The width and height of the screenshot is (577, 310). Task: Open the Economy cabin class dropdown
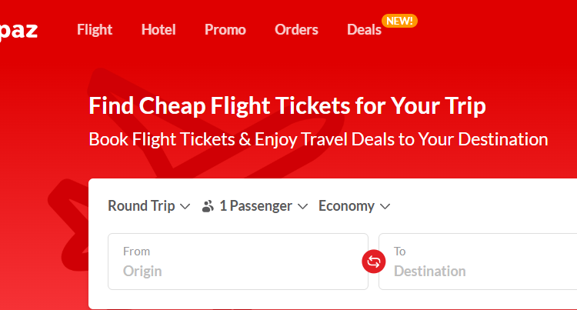[x=346, y=205]
